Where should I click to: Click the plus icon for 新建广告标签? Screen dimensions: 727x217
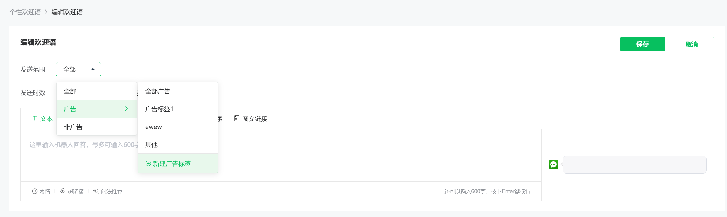tap(148, 164)
